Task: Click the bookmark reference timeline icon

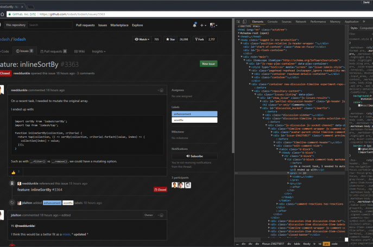Action: point(12,183)
